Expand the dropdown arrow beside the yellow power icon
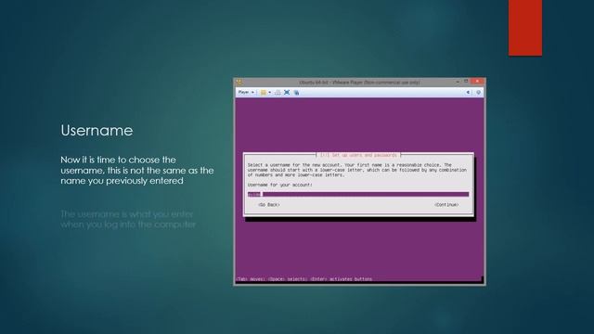 click(x=269, y=92)
